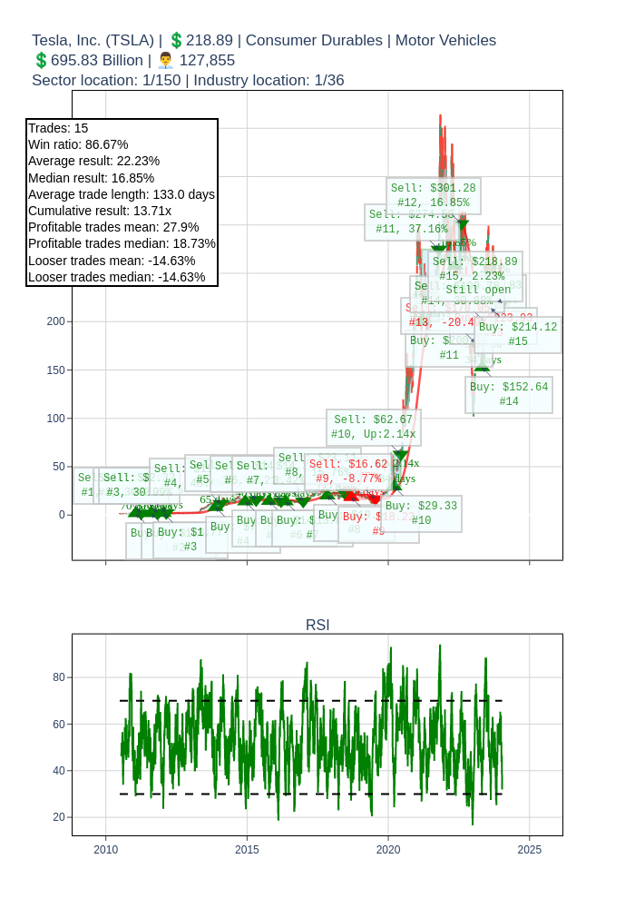635x908 pixels.
Task: Click the green dollar icon before 218.89
Action: [x=176, y=41]
